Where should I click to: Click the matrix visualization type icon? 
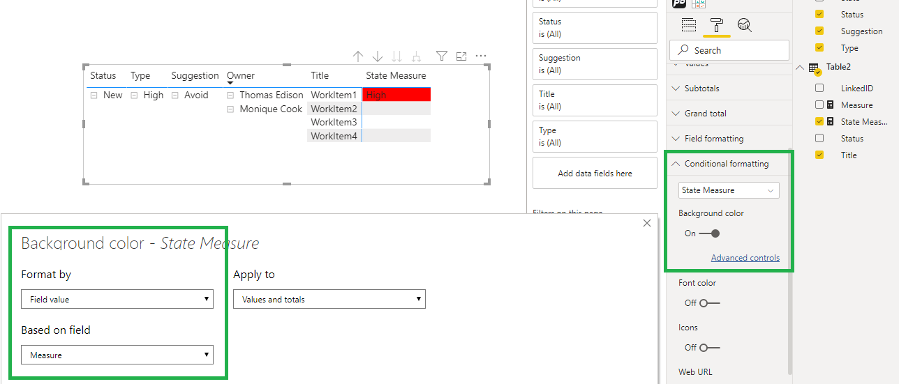[697, 3]
